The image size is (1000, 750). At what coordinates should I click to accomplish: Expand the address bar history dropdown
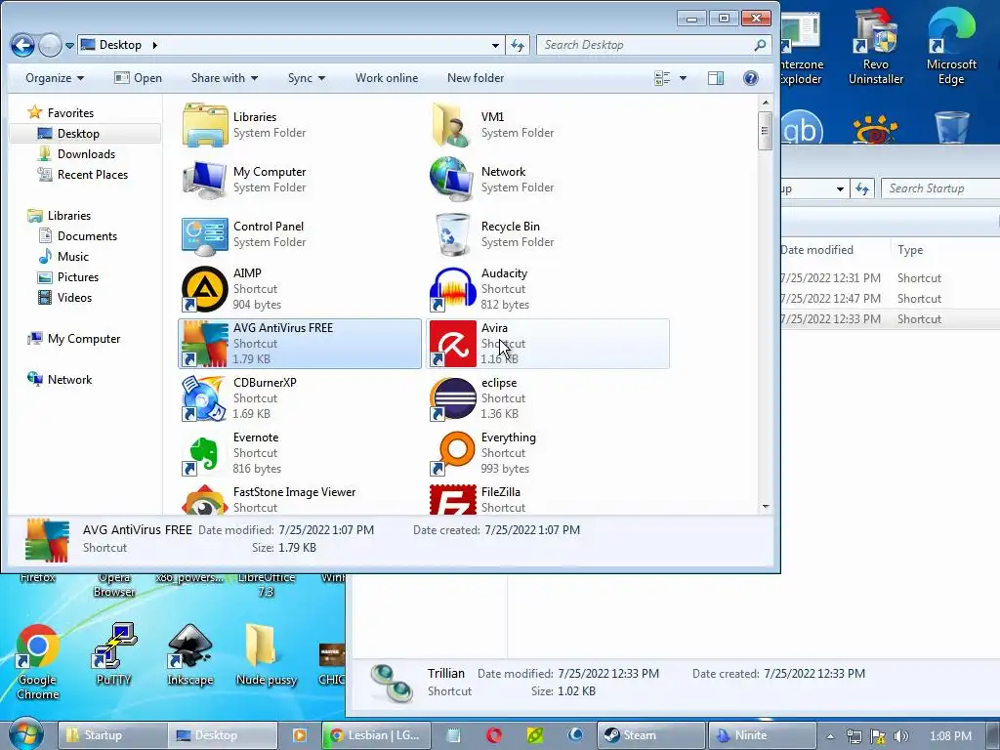[x=495, y=45]
